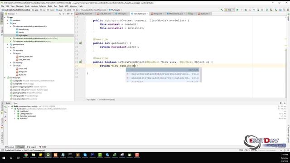Screen dimensions: 290x163
Task: Click the Make Project hammer icon
Action: 222,10
